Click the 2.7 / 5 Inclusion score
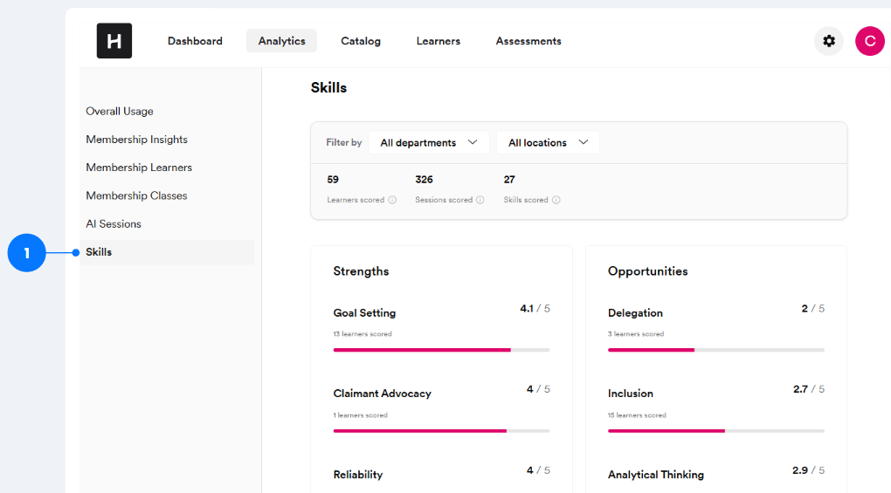The image size is (891, 493). tap(809, 389)
